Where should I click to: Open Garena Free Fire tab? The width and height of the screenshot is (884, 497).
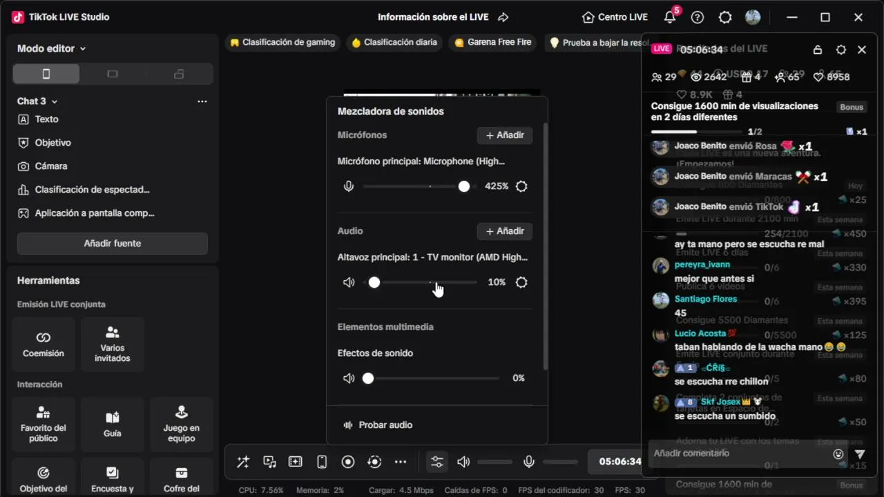[493, 43]
